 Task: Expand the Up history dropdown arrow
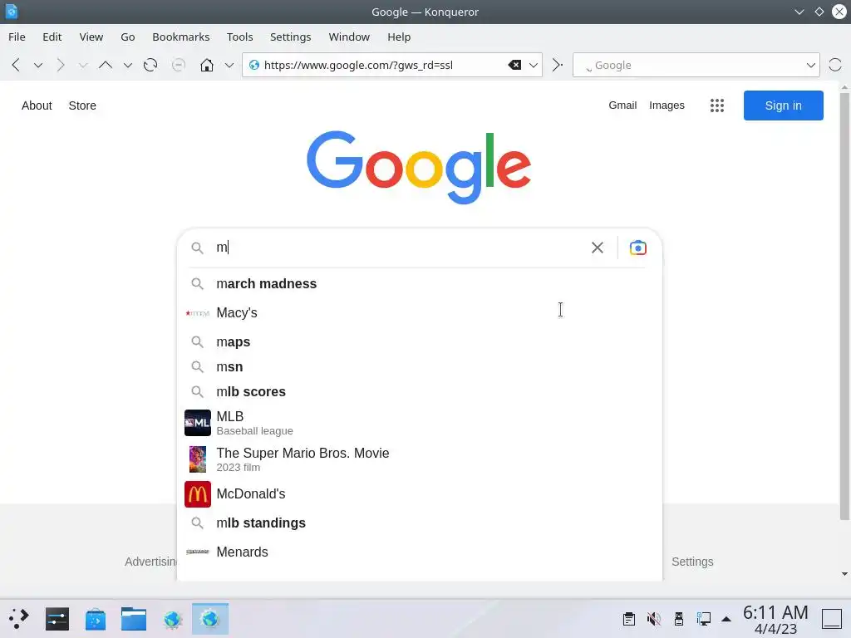pos(127,65)
